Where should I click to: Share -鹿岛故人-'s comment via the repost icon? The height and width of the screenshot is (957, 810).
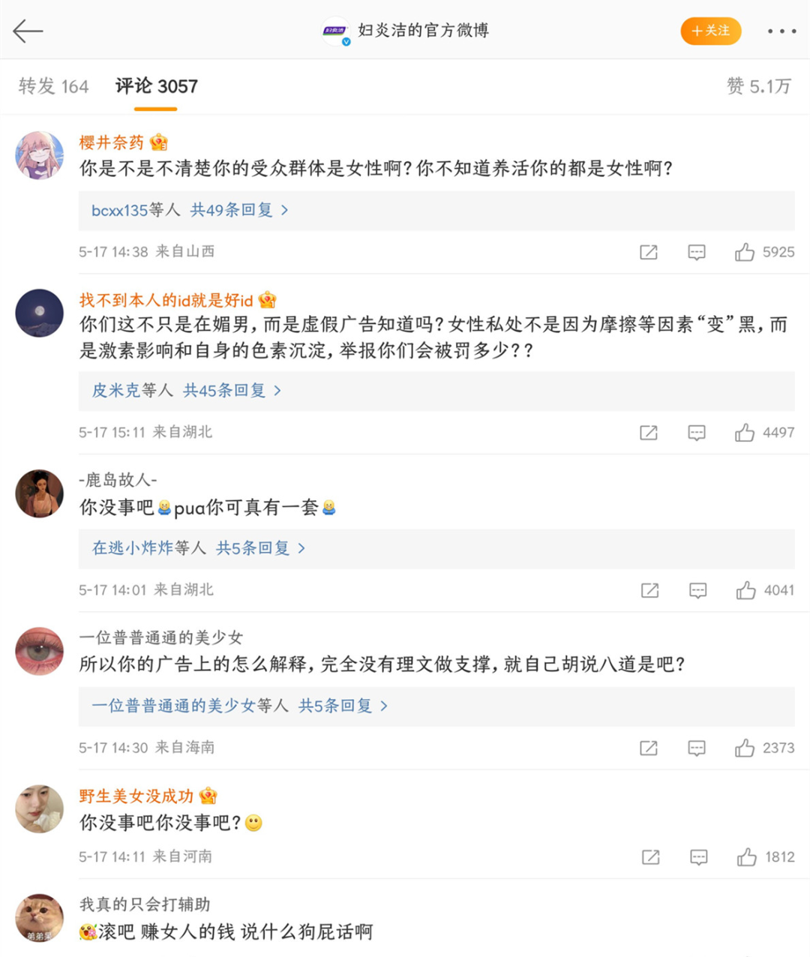pos(650,591)
